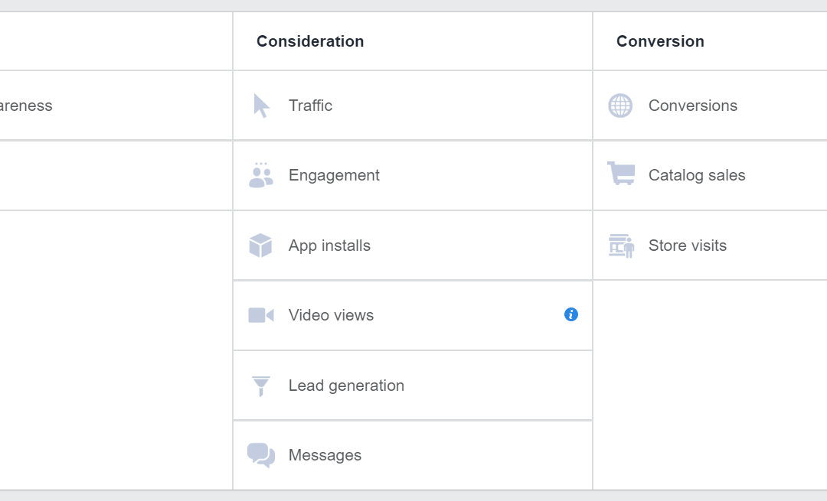827x501 pixels.
Task: Click the Store visits storefront icon
Action: click(621, 246)
